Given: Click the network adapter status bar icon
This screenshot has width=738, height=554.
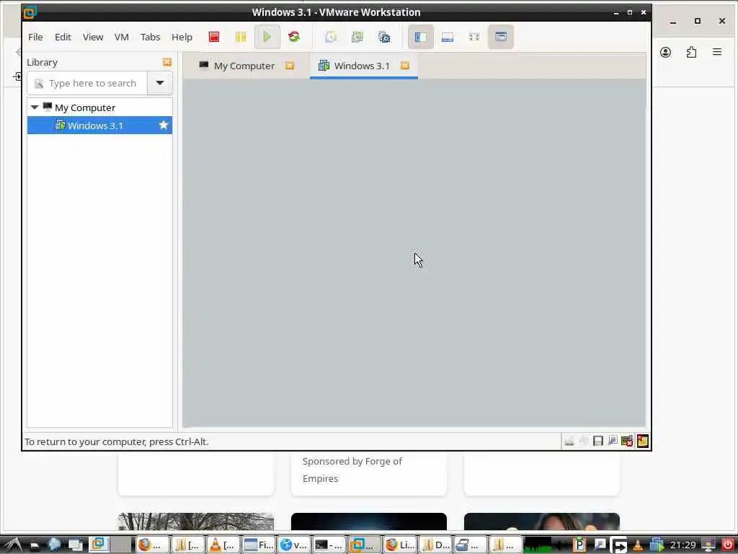Looking at the screenshot, I should point(613,441).
